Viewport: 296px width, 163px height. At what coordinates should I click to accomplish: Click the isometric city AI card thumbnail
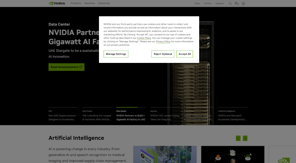165,154
